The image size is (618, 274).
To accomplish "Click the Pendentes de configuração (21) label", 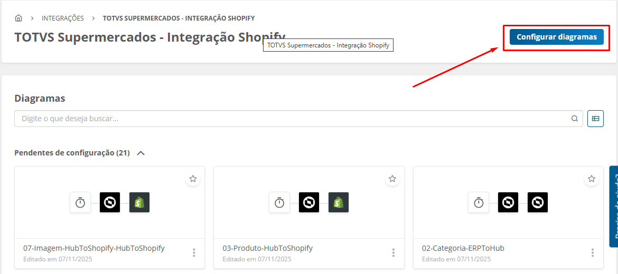I will click(72, 153).
